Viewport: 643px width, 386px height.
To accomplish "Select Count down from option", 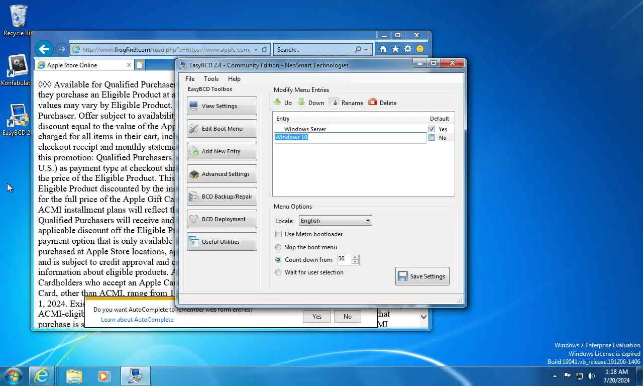I will [x=278, y=260].
